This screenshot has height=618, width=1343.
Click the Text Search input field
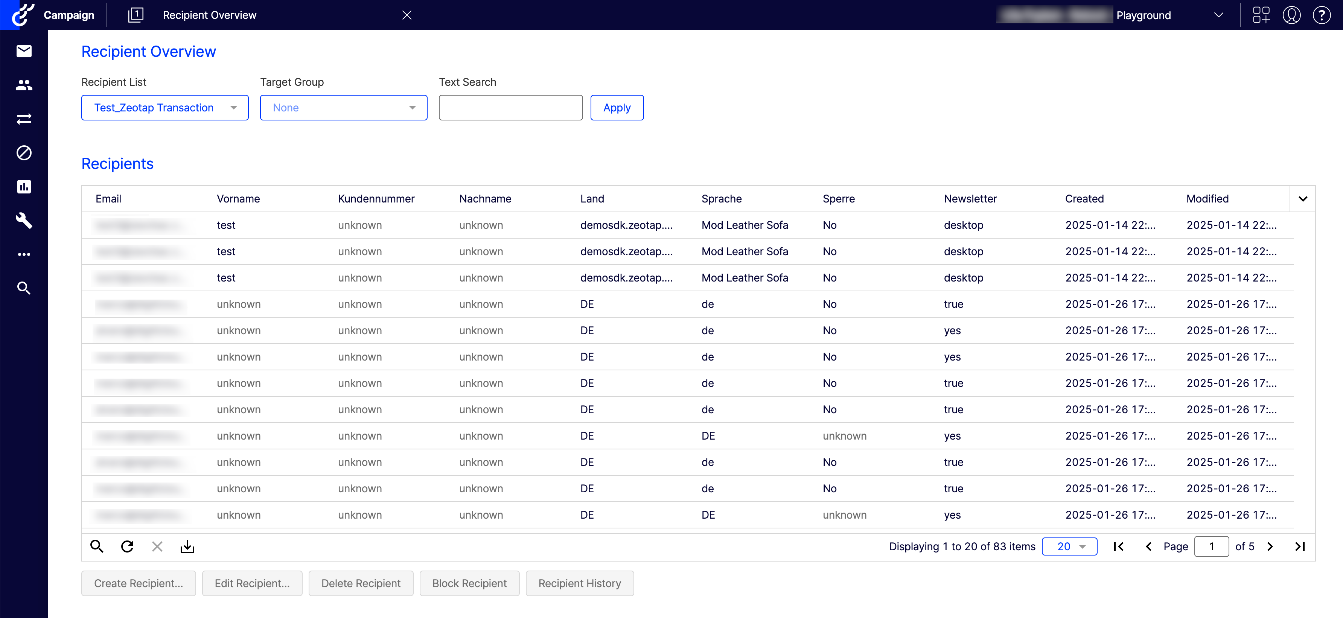[x=510, y=108]
